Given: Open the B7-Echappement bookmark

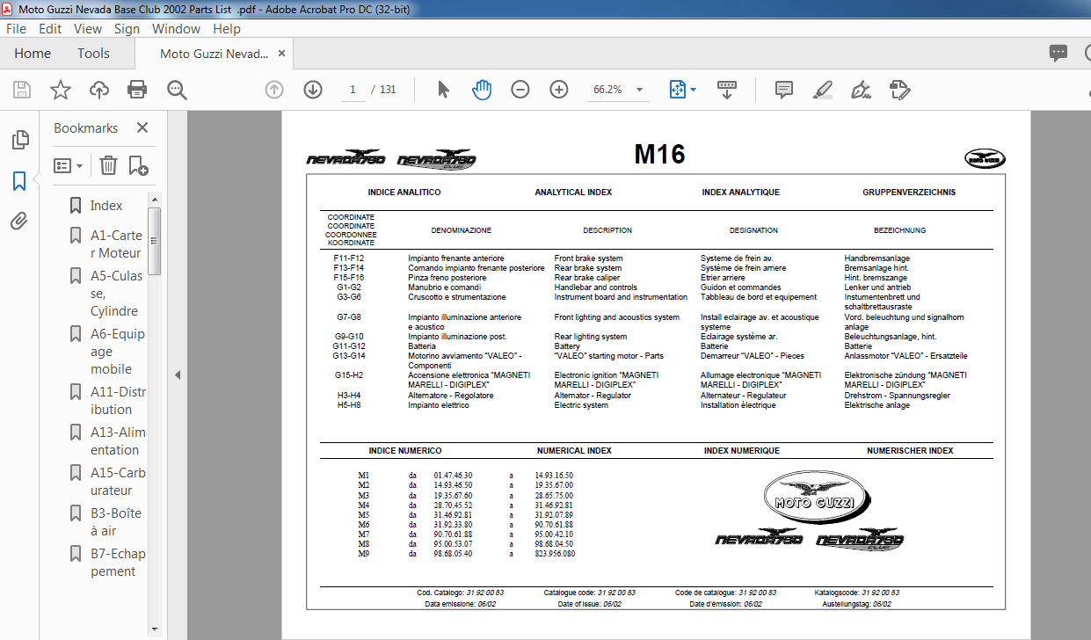Looking at the screenshot, I should tap(118, 563).
